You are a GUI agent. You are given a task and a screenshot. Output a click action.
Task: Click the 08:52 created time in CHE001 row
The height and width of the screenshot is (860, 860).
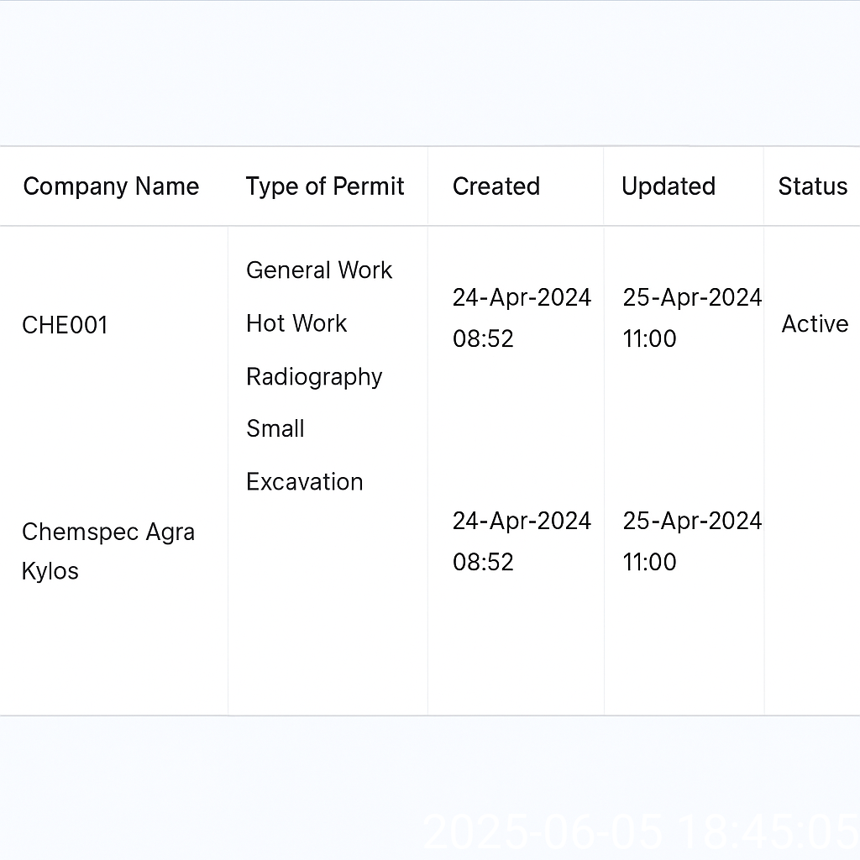483,339
